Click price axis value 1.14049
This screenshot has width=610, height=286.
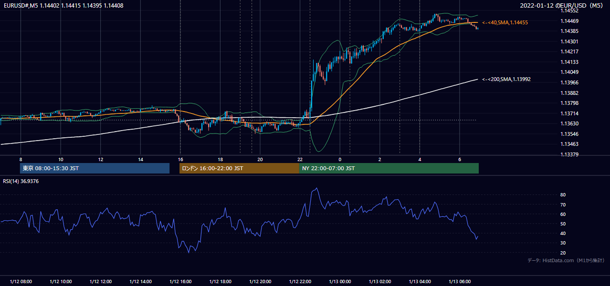[569, 72]
